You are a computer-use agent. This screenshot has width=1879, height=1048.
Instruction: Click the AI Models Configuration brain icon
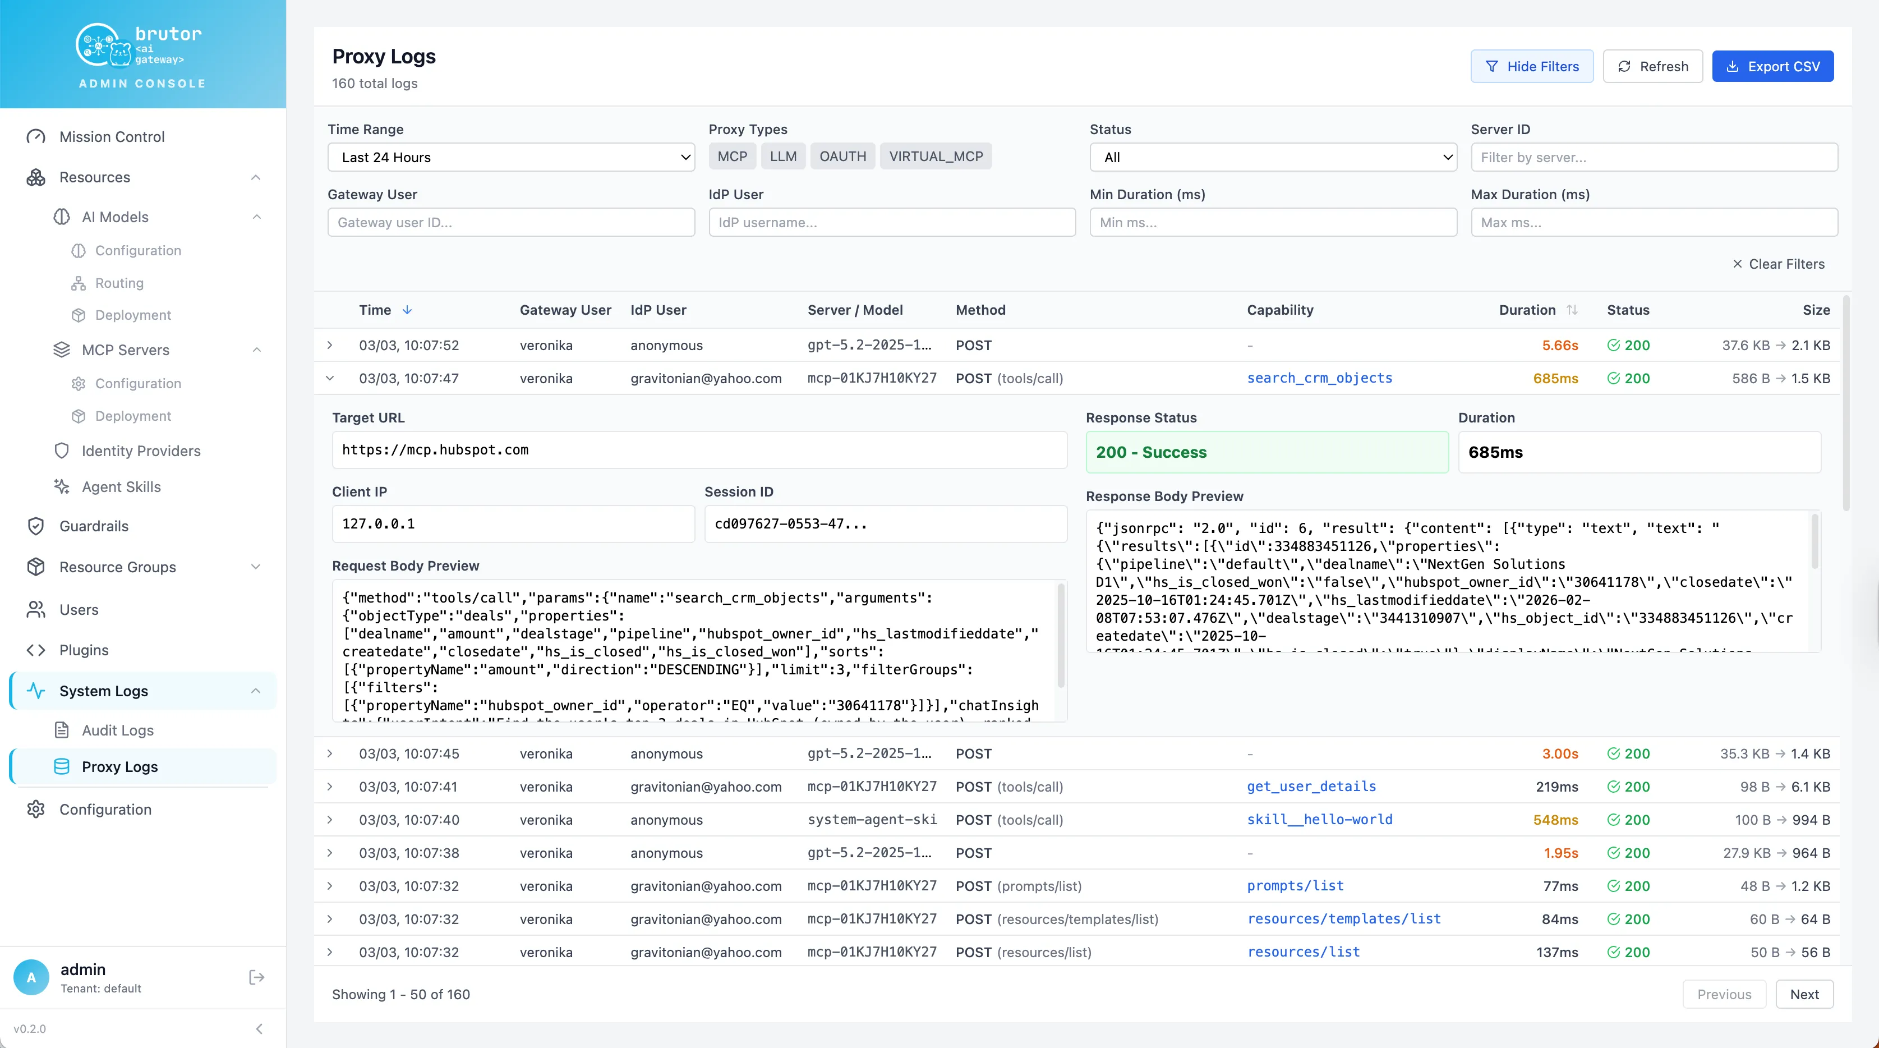click(78, 251)
